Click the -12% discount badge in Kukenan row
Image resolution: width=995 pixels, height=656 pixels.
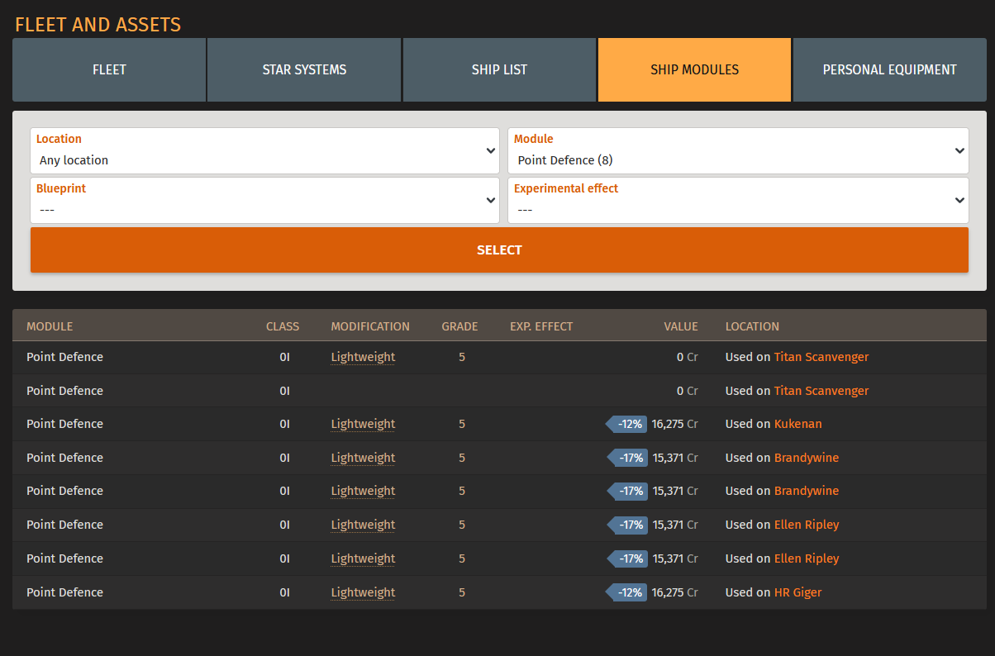[x=626, y=424]
